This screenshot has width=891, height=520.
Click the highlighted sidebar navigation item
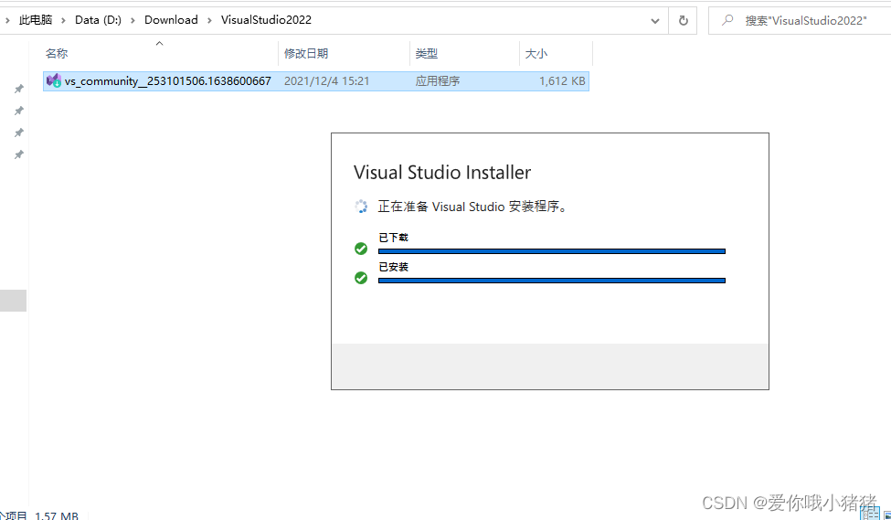(x=13, y=300)
